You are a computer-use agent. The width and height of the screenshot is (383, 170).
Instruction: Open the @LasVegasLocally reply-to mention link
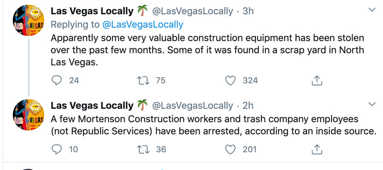tap(143, 25)
